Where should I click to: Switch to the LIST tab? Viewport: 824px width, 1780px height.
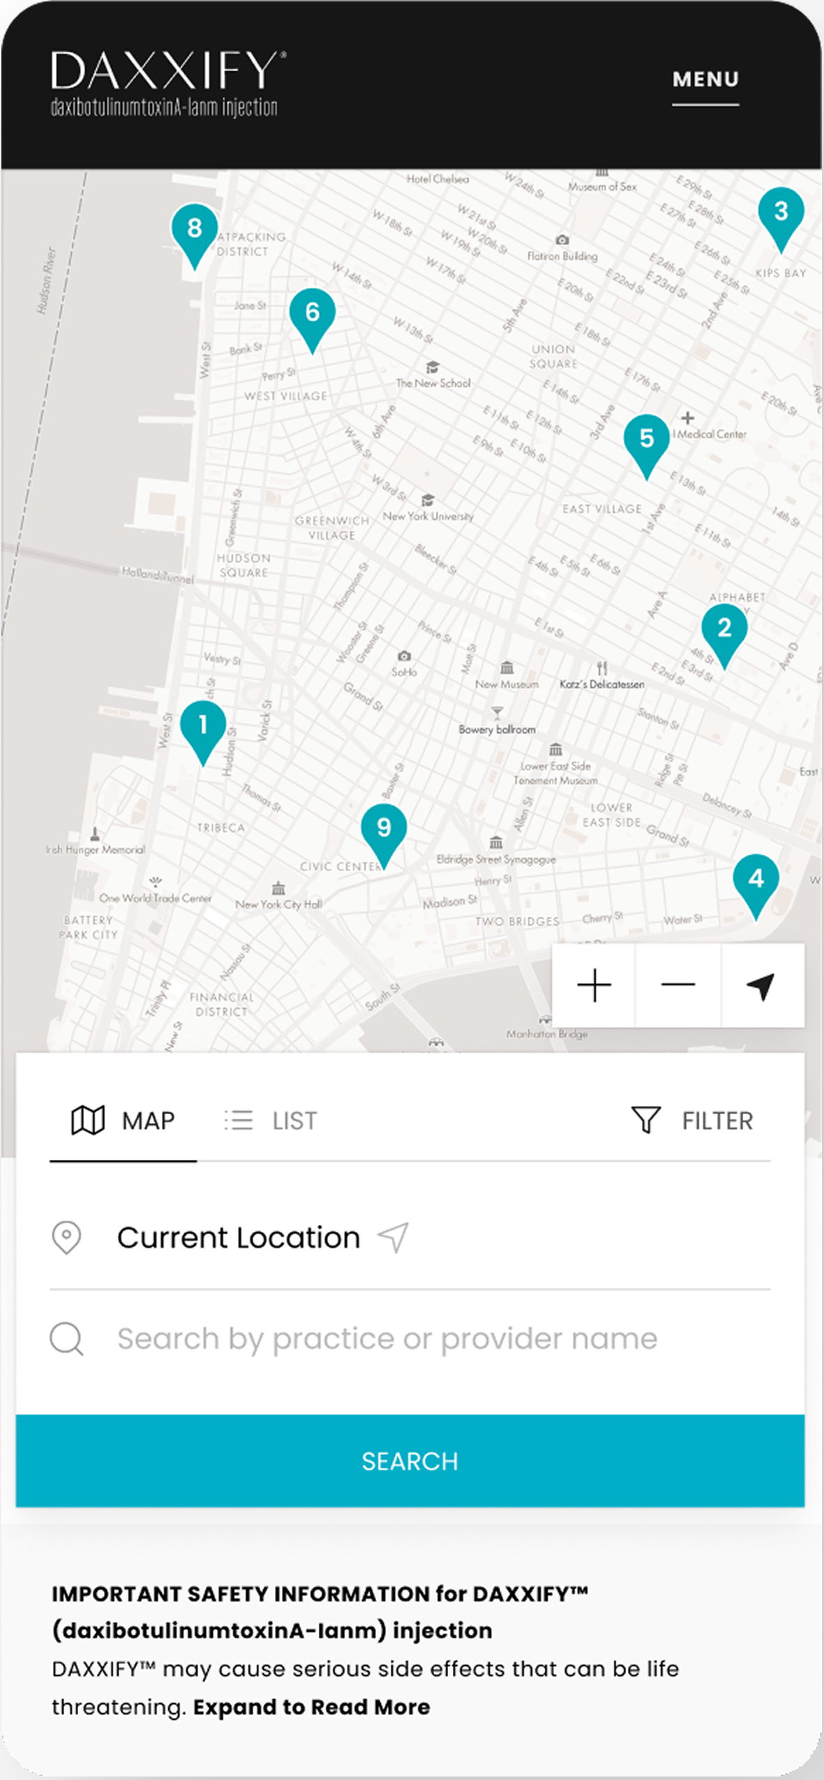tap(271, 1121)
